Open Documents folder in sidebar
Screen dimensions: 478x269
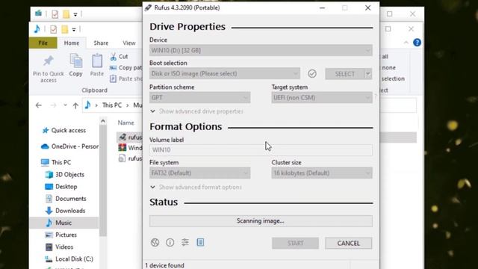coord(65,199)
